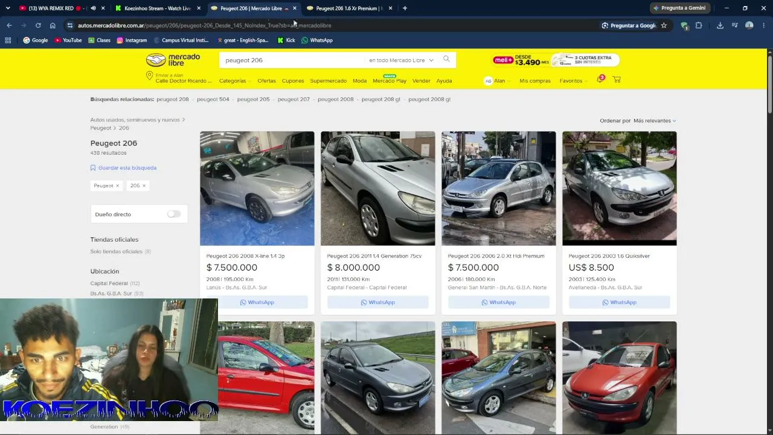Bookmark this page with the star icon
Image resolution: width=773 pixels, height=435 pixels.
pyautogui.click(x=664, y=25)
